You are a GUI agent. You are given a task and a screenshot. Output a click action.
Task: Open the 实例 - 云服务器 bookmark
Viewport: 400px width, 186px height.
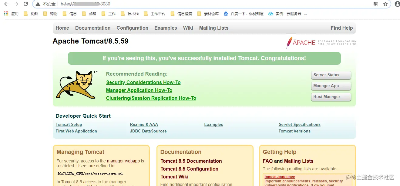point(288,14)
